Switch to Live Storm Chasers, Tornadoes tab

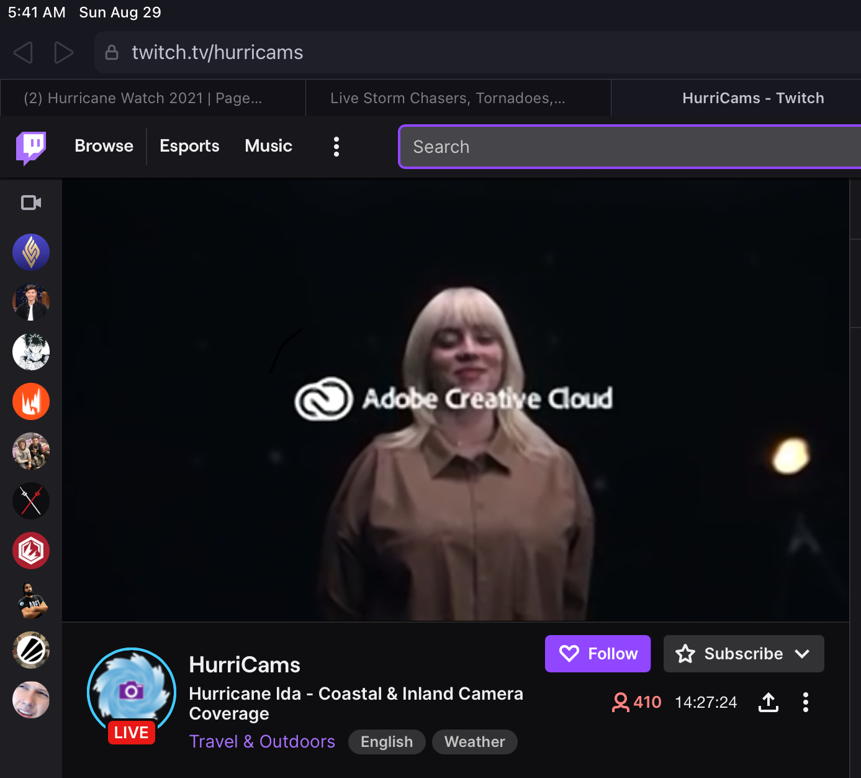tap(458, 98)
